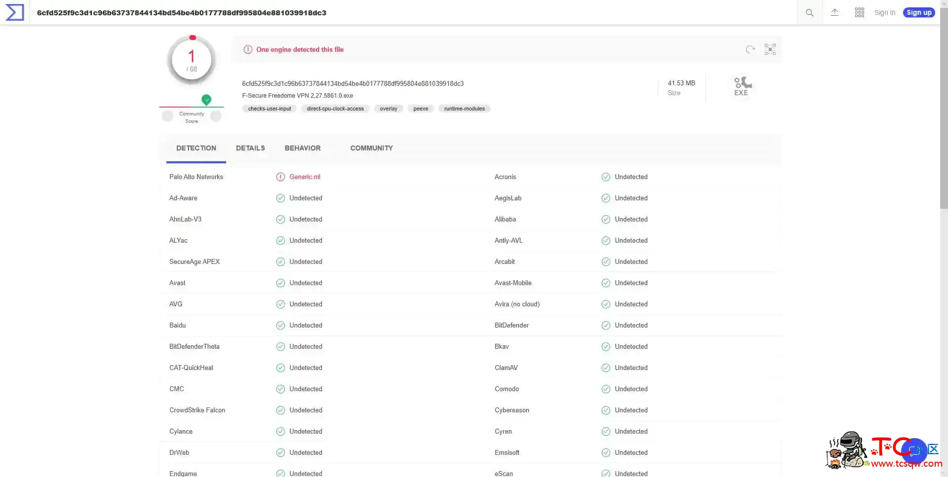This screenshot has width=948, height=477.
Task: Click the EXE file type icon
Action: coord(741,86)
